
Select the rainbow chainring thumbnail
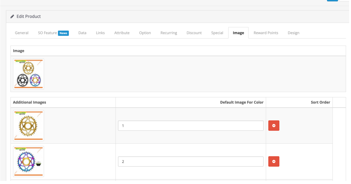tap(28, 161)
